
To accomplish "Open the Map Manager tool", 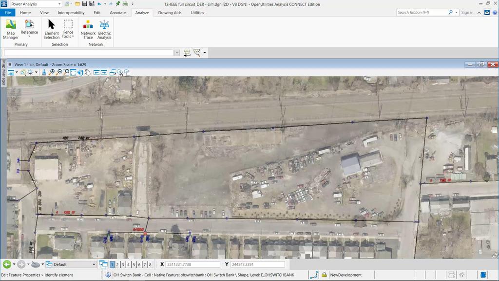I will coord(11,29).
